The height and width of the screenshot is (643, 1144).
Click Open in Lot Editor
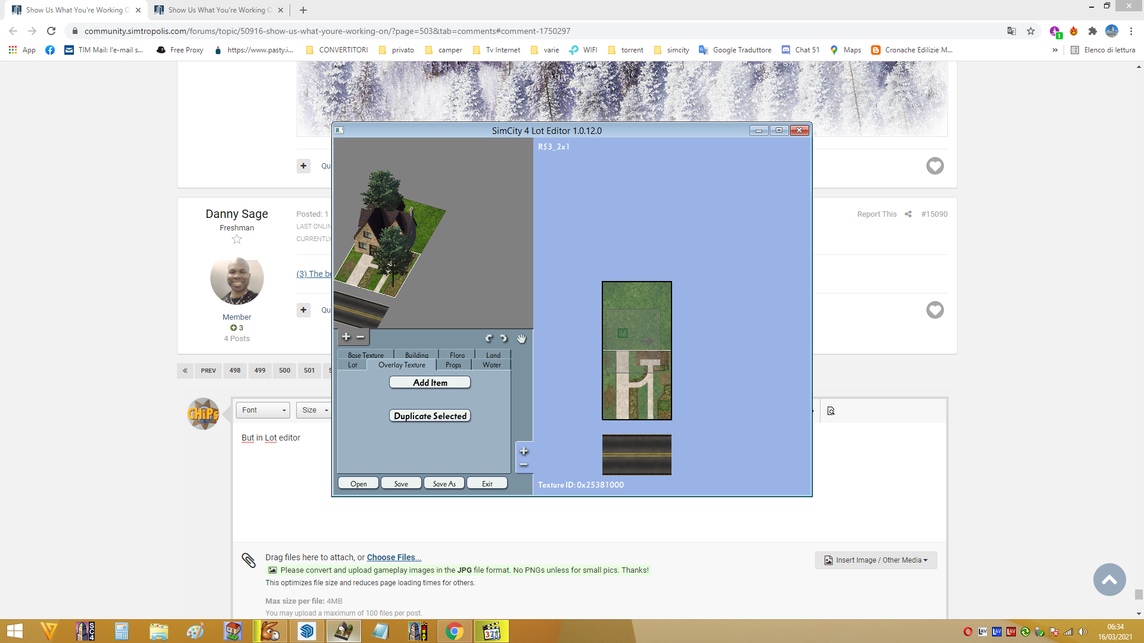tap(359, 483)
